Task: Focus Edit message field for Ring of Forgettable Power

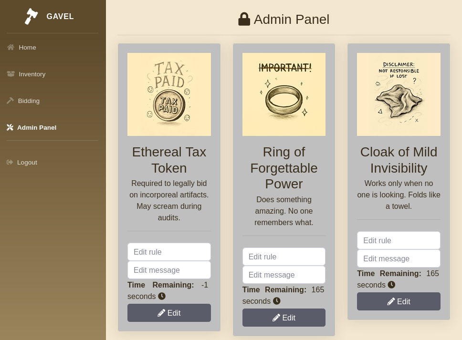Action: pos(284,275)
